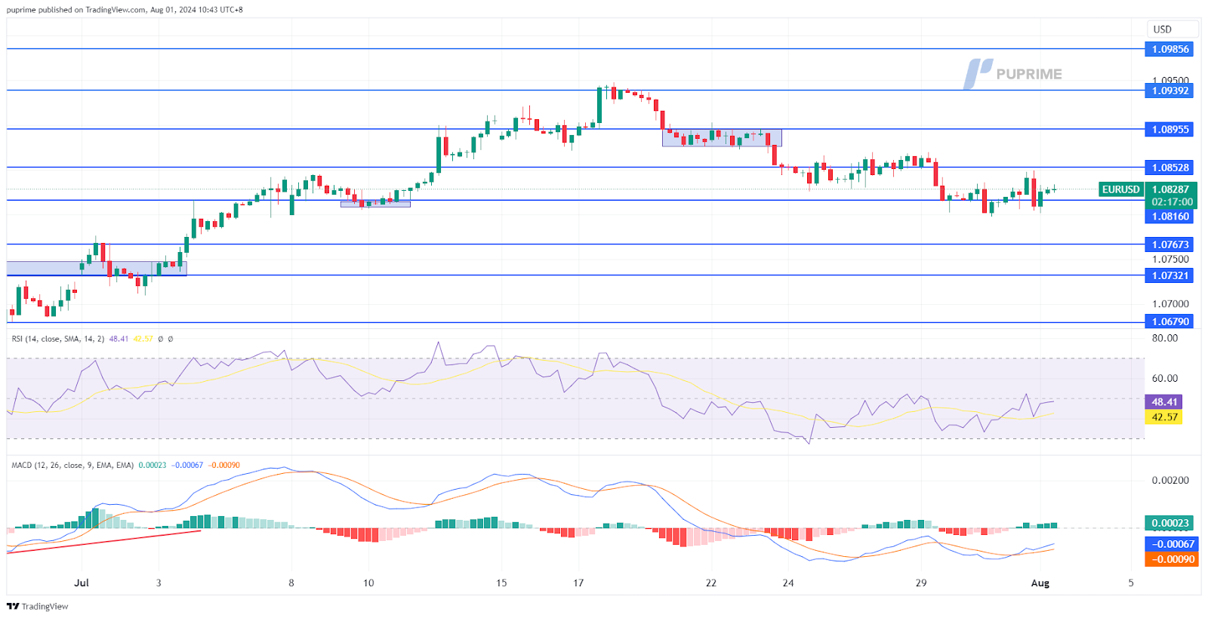Click the yellow 42.57 tag on RSI scale
Image resolution: width=1208 pixels, height=618 pixels.
1163,417
